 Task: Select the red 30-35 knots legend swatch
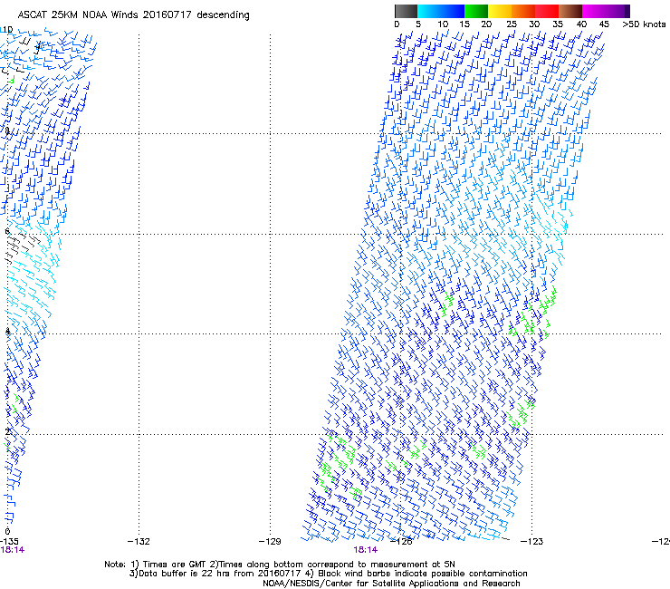point(547,11)
